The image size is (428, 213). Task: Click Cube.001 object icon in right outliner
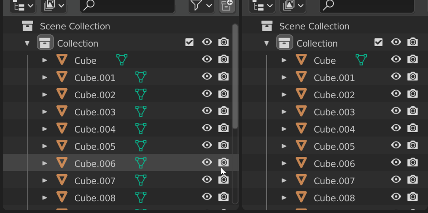(x=302, y=76)
